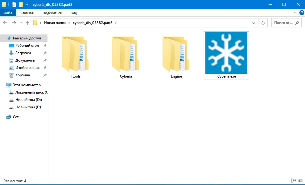
Task: Click pin icon next to Загрузки
Action: point(45,53)
